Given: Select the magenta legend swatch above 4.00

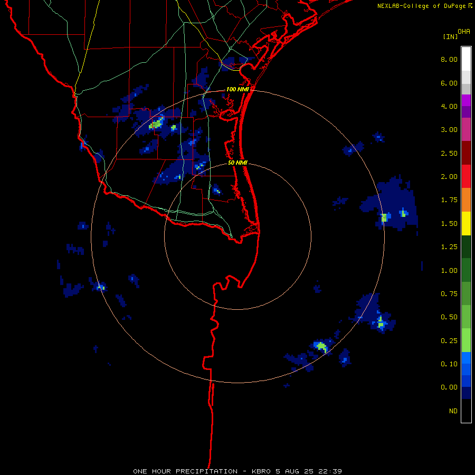Looking at the screenshot, I should pyautogui.click(x=466, y=100).
